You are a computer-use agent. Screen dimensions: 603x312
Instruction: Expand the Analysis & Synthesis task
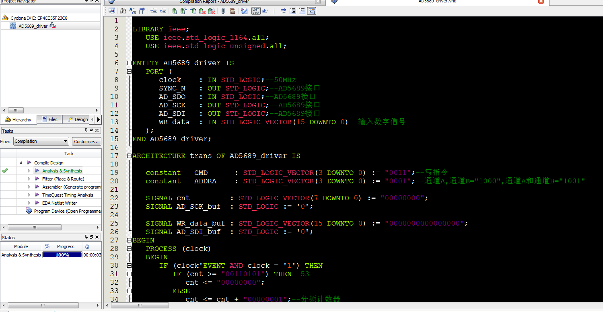coord(29,171)
